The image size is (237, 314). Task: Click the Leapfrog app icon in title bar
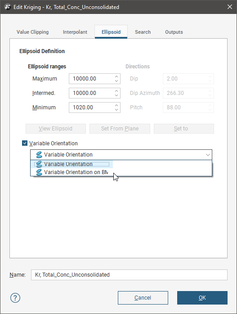[x=8, y=7]
